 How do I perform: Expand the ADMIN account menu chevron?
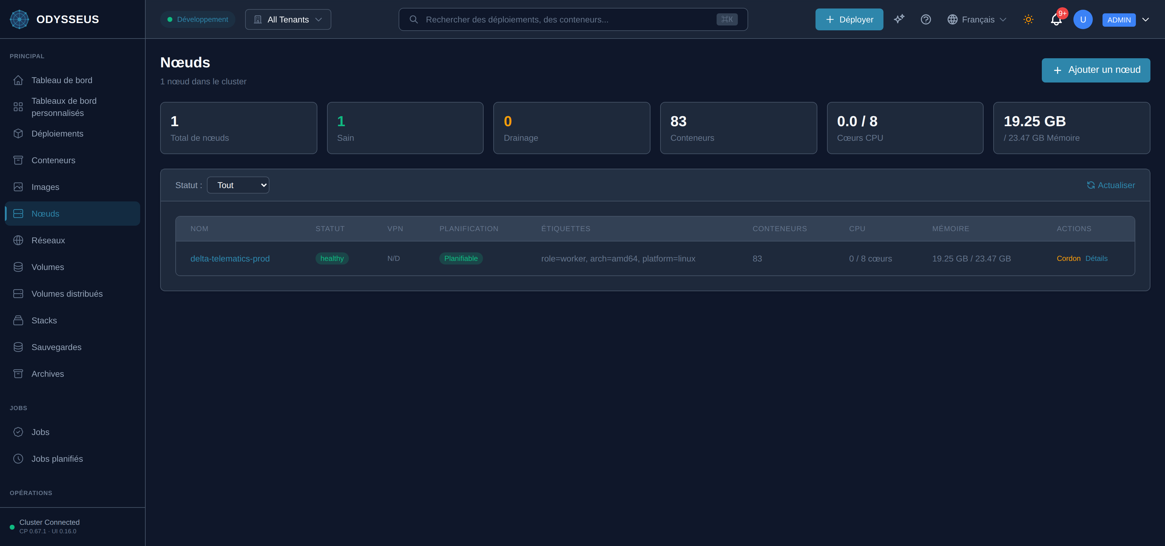pos(1146,19)
